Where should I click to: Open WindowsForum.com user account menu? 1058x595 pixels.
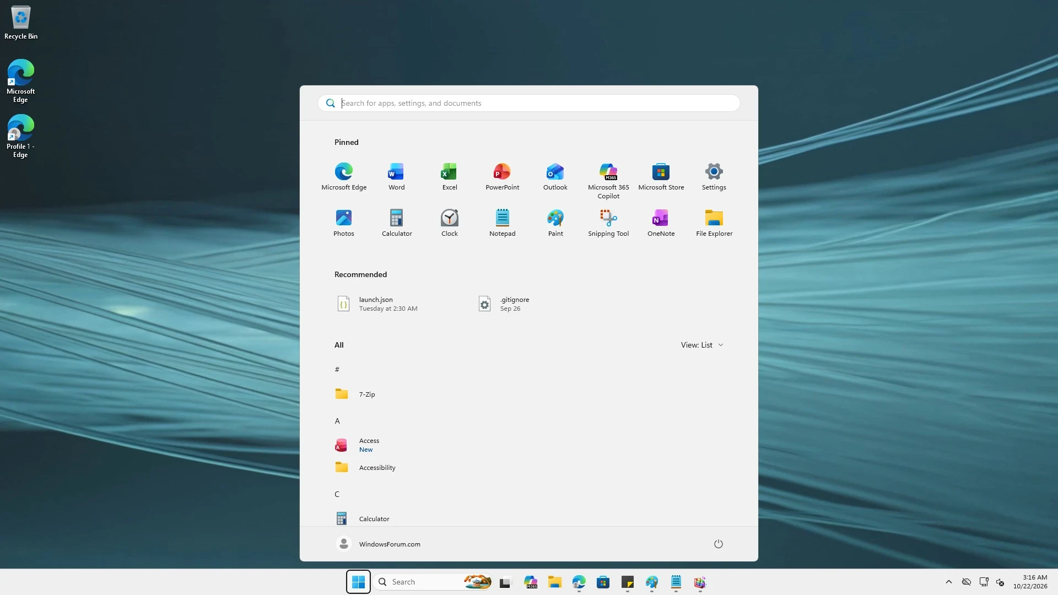(x=379, y=544)
